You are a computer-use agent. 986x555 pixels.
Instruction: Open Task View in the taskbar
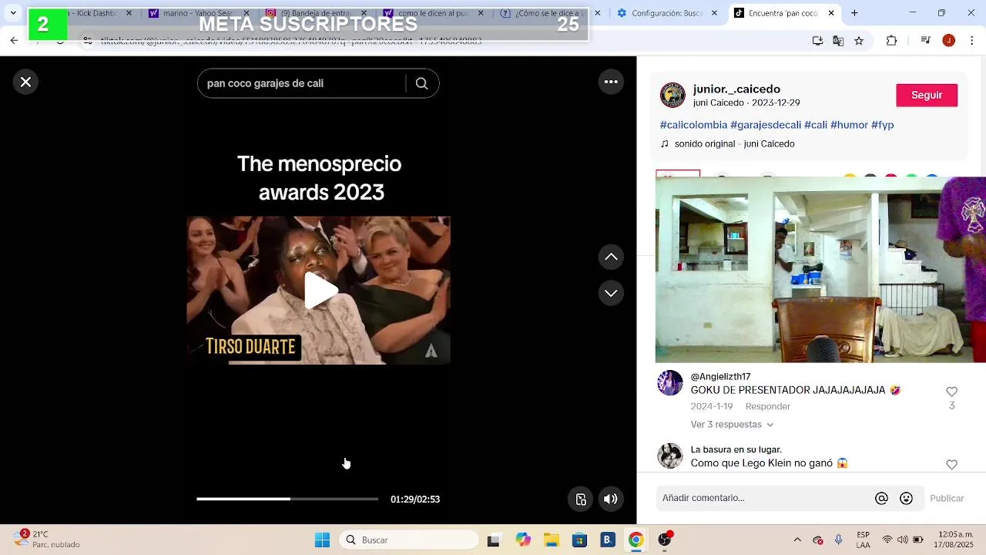pyautogui.click(x=494, y=540)
